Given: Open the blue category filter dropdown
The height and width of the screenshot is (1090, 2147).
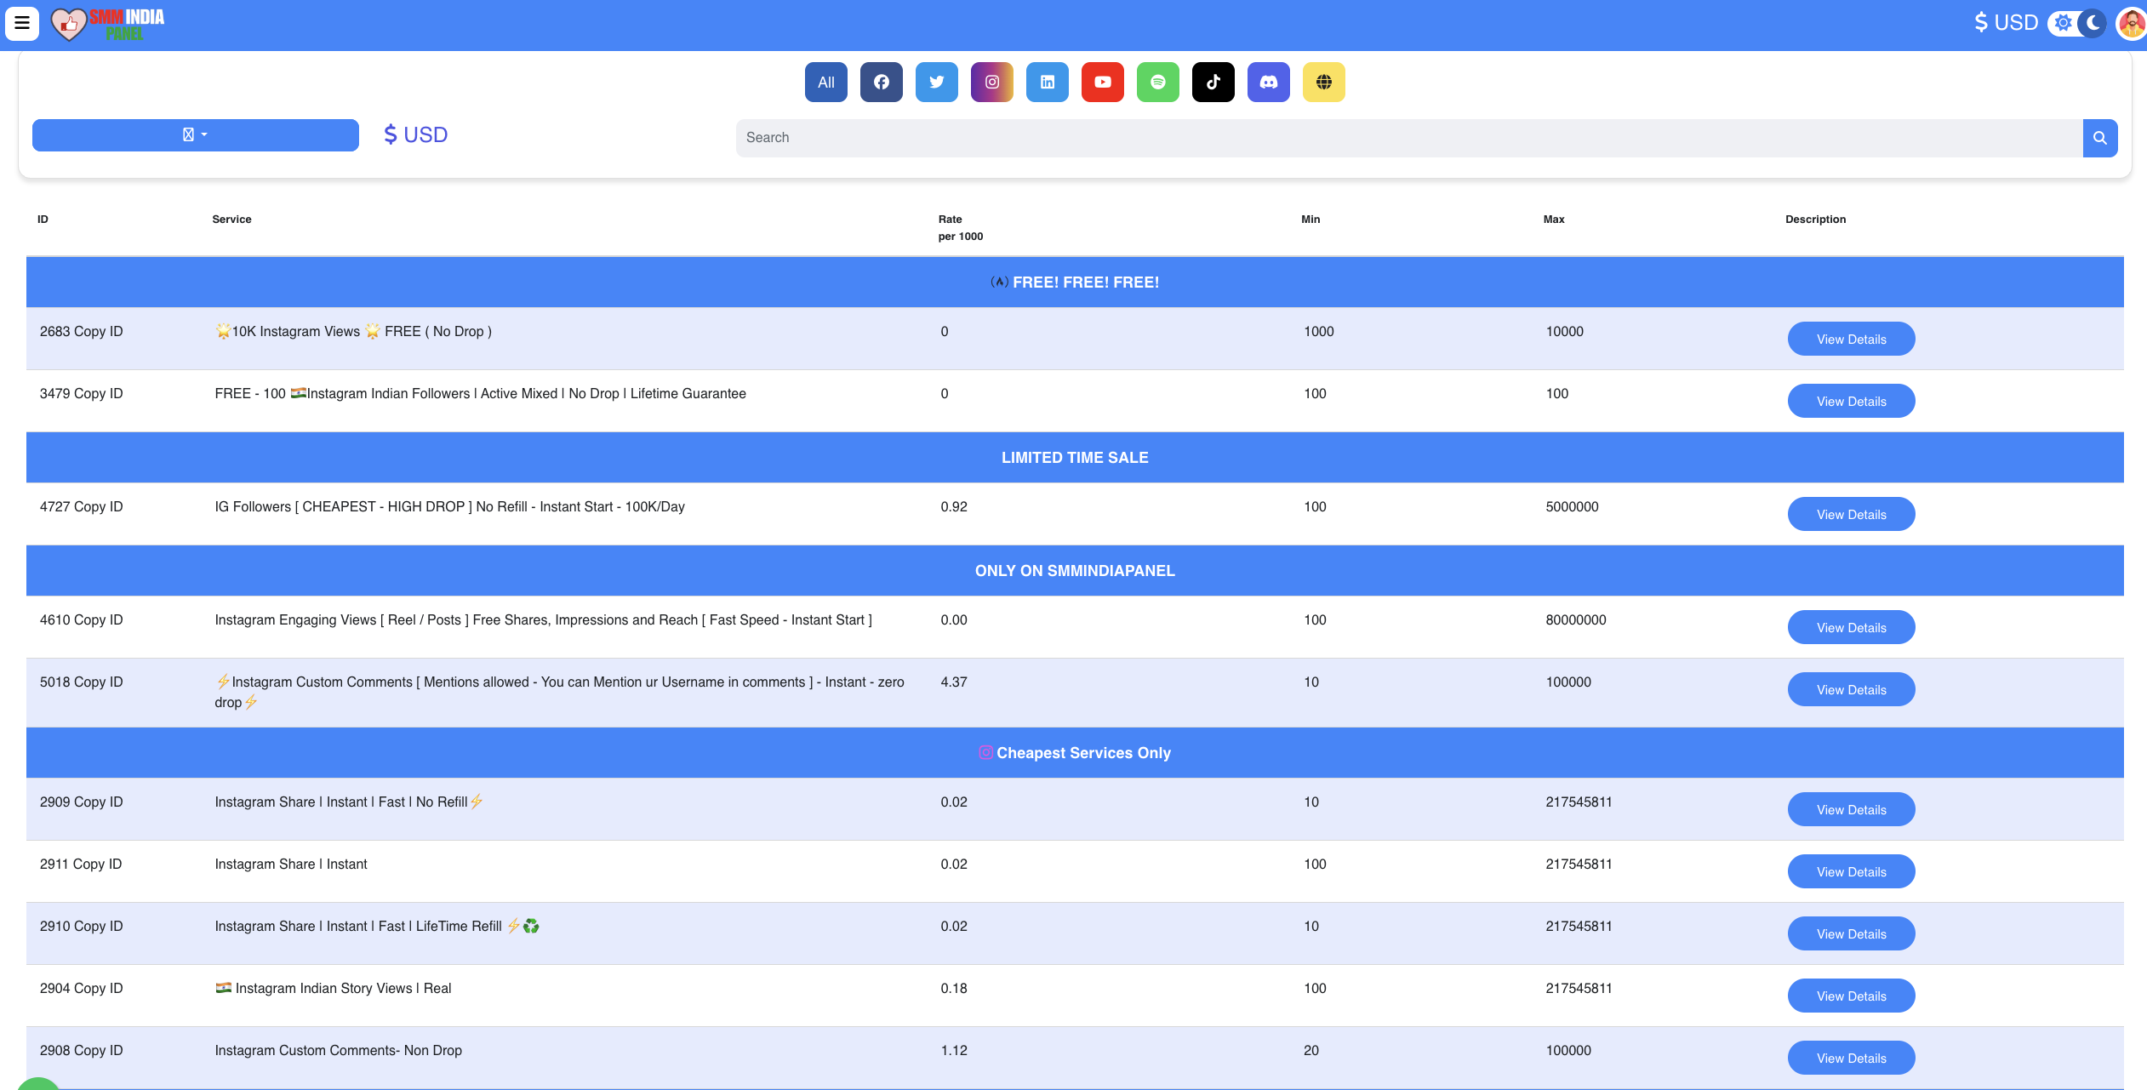Looking at the screenshot, I should tap(195, 135).
